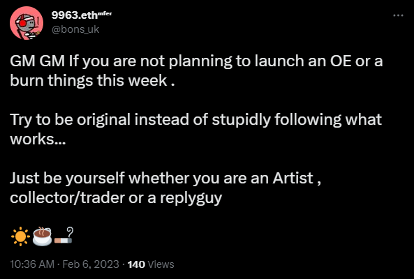Click the 10:36 AM timestamp
This screenshot has width=414, height=279.
pyautogui.click(x=32, y=264)
